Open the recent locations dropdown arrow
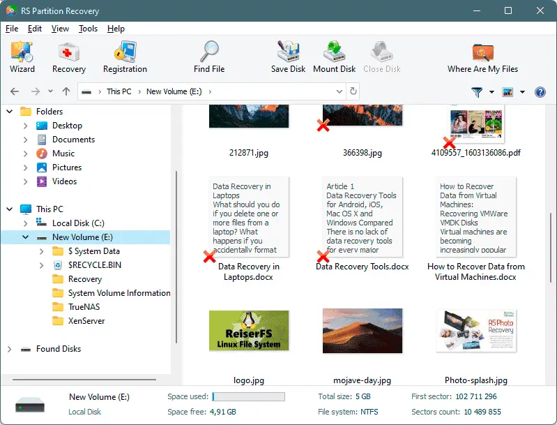 click(x=50, y=91)
